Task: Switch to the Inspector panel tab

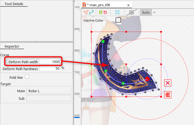Action: point(12,46)
